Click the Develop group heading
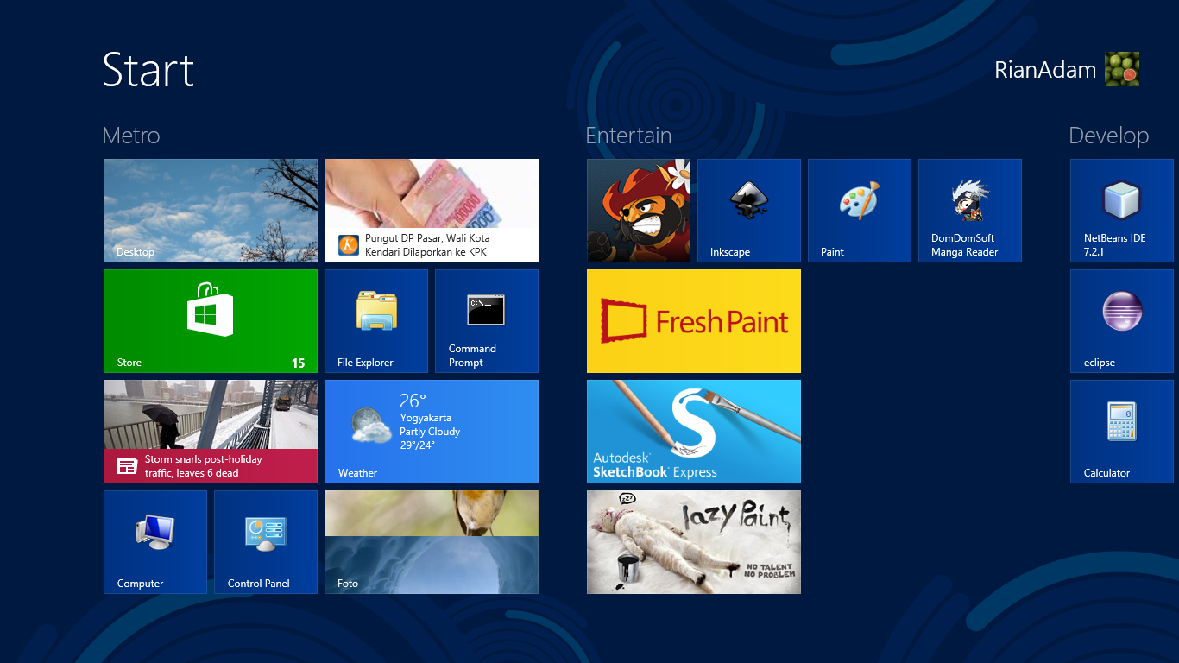The image size is (1179, 663). coord(1109,136)
